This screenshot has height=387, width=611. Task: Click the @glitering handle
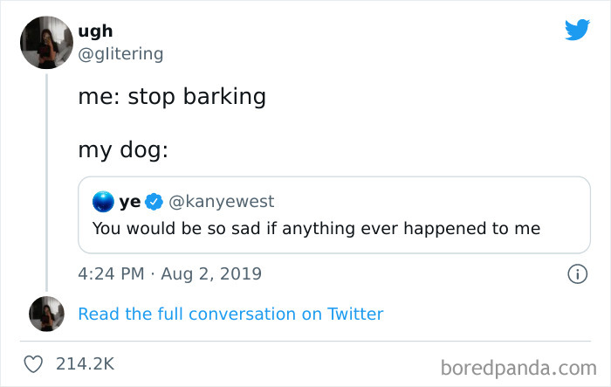pyautogui.click(x=120, y=53)
